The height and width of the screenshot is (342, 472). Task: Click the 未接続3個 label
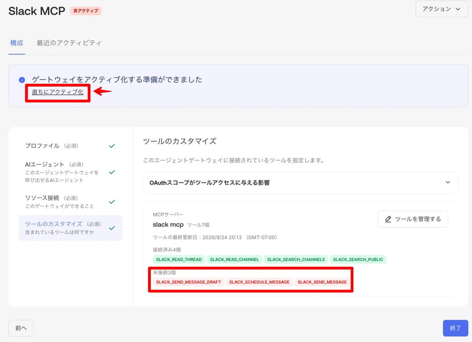165,272
